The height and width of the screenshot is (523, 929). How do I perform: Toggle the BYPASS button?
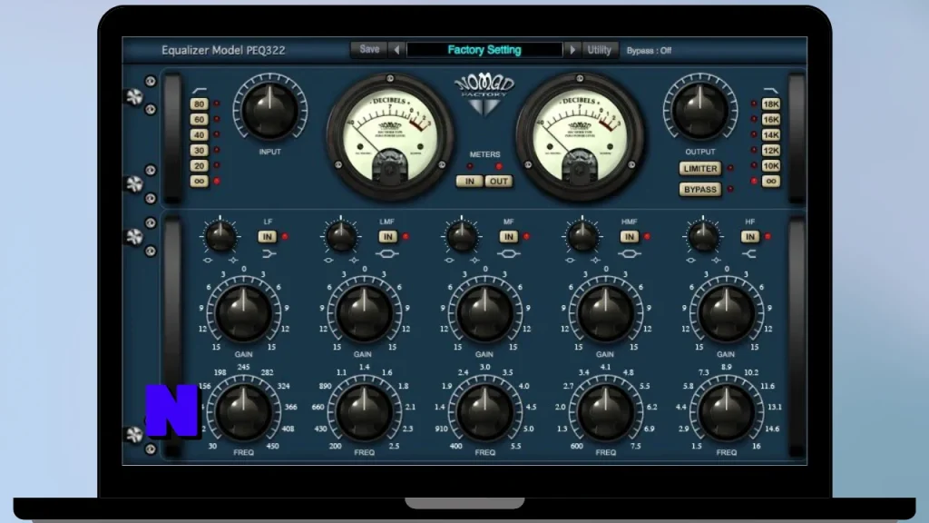point(700,190)
